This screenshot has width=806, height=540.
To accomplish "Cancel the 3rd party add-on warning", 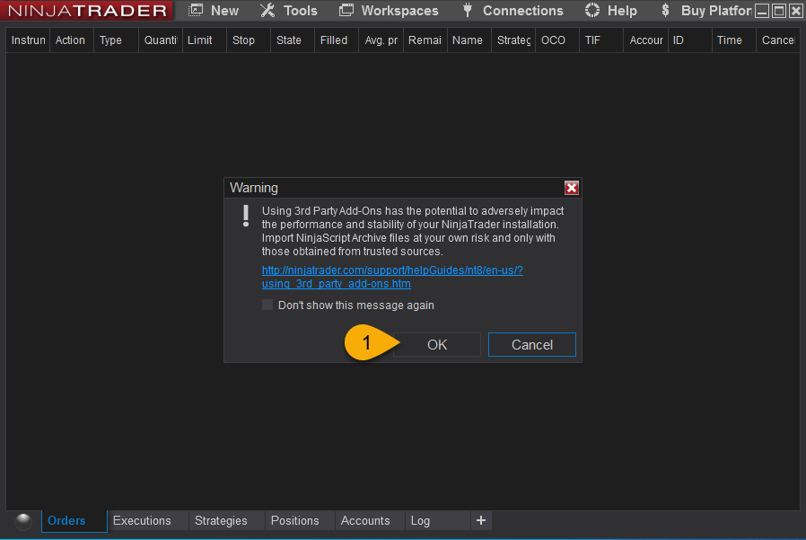I will click(532, 344).
